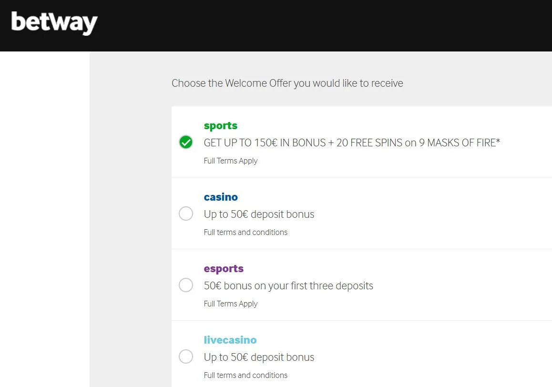The image size is (552, 387).
Task: Click the livecasino 'Up to 50€ deposit bonus' text
Action: tap(259, 357)
